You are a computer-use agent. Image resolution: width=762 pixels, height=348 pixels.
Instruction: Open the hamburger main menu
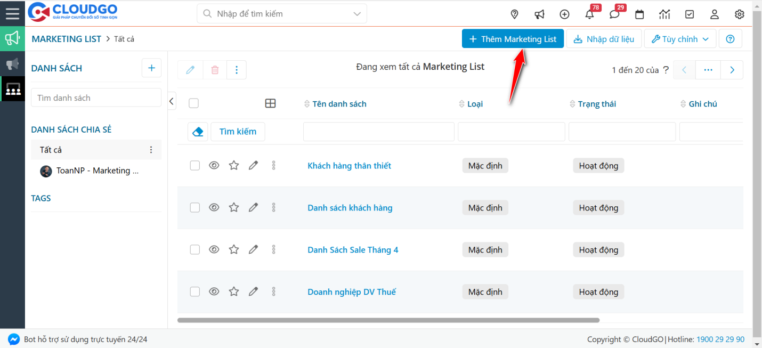coord(12,13)
